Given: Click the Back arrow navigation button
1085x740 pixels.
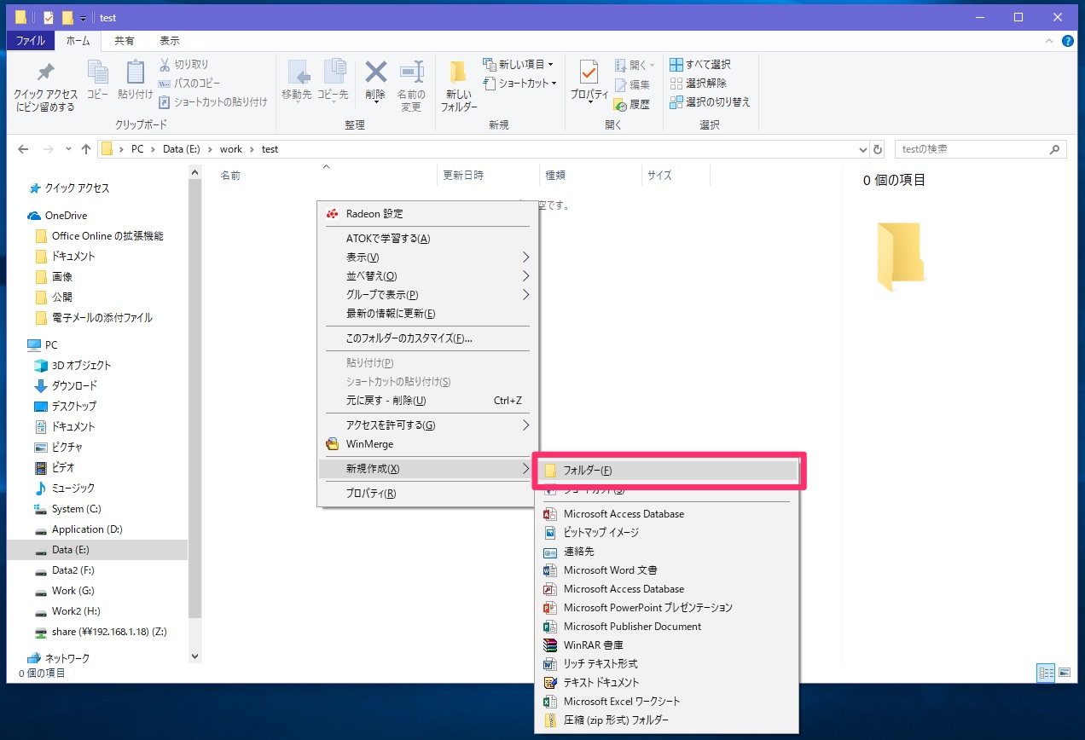Looking at the screenshot, I should [x=25, y=149].
